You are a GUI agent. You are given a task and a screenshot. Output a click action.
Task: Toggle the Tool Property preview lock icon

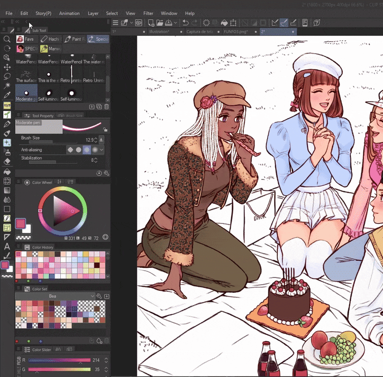pyautogui.click(x=105, y=129)
